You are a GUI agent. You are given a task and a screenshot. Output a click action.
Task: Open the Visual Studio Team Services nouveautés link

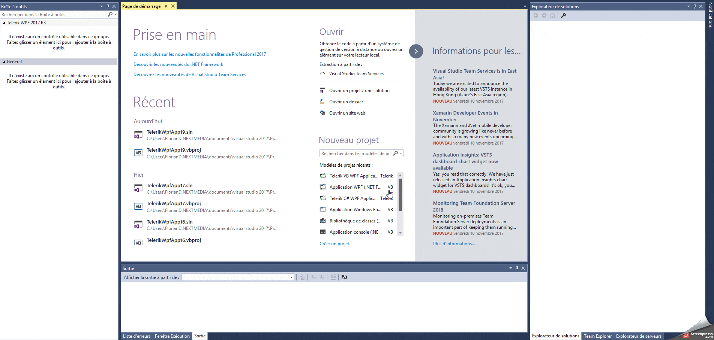click(x=190, y=75)
